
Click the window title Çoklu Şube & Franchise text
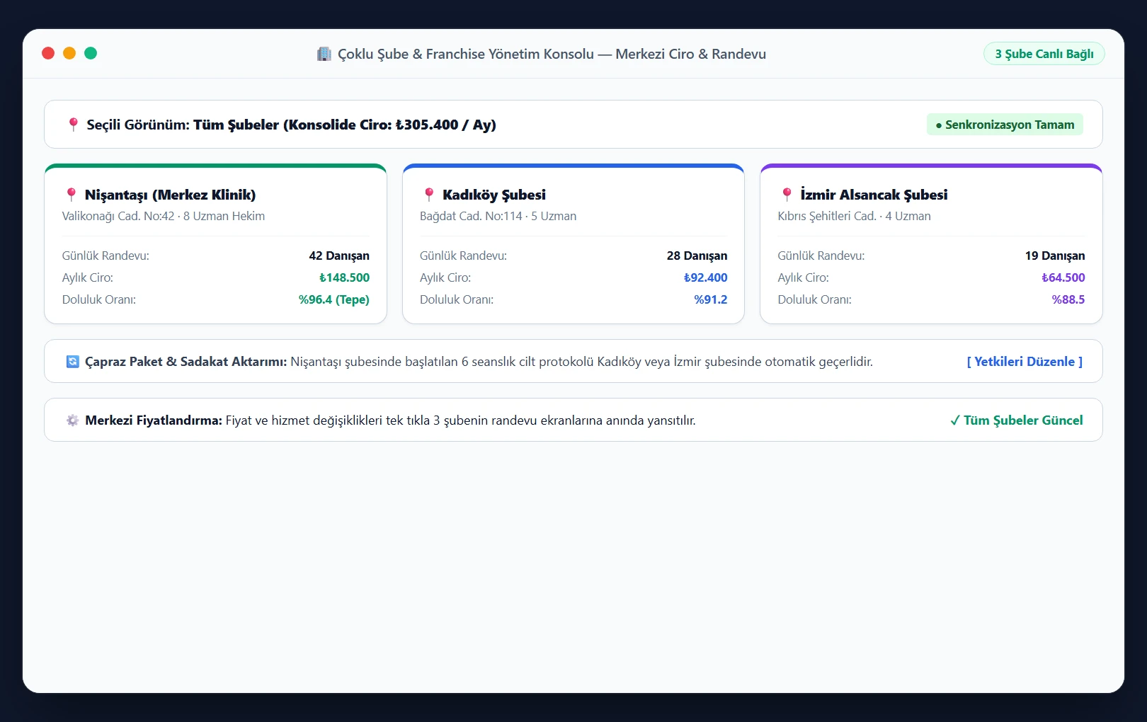click(x=552, y=54)
